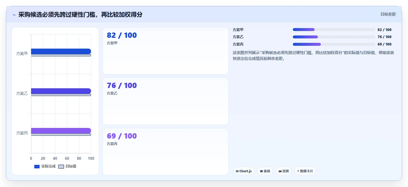Click the lightning icon beside the title
The height and width of the screenshot is (187, 408).
click(x=14, y=15)
